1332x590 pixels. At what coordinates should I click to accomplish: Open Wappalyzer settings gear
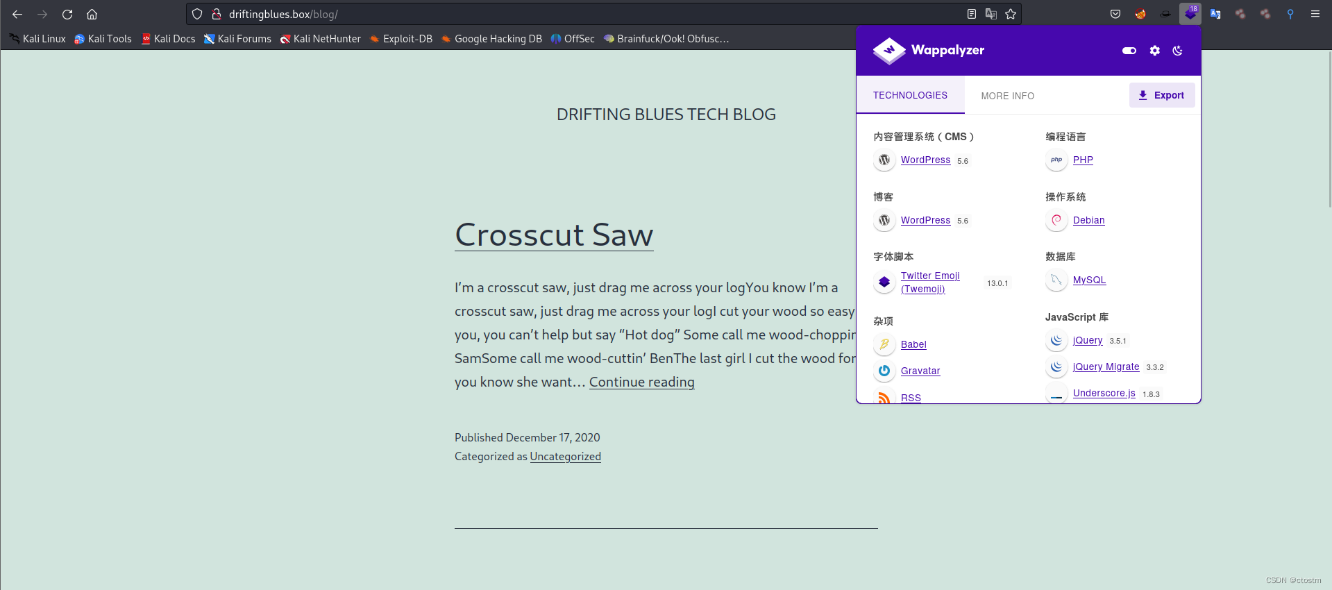click(x=1155, y=51)
